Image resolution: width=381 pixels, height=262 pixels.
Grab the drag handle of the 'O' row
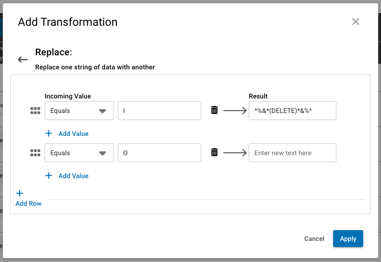(x=35, y=153)
